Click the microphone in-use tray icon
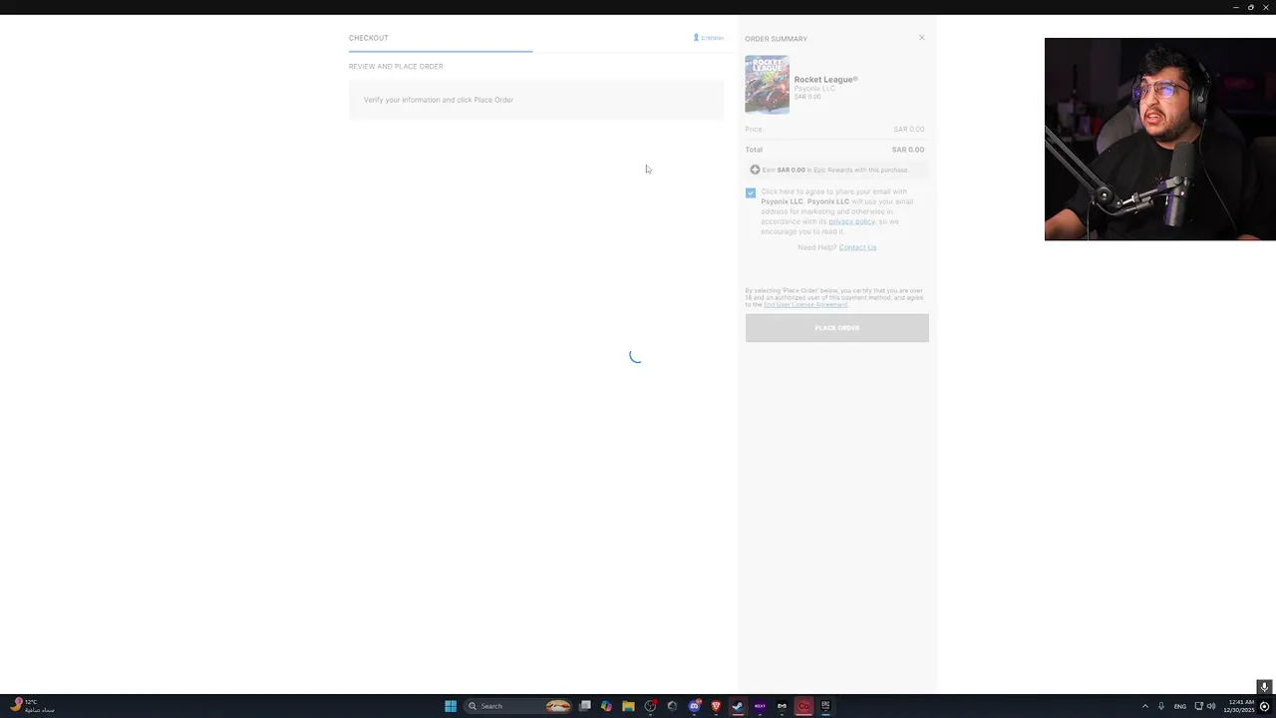The height and width of the screenshot is (718, 1276). [1161, 706]
